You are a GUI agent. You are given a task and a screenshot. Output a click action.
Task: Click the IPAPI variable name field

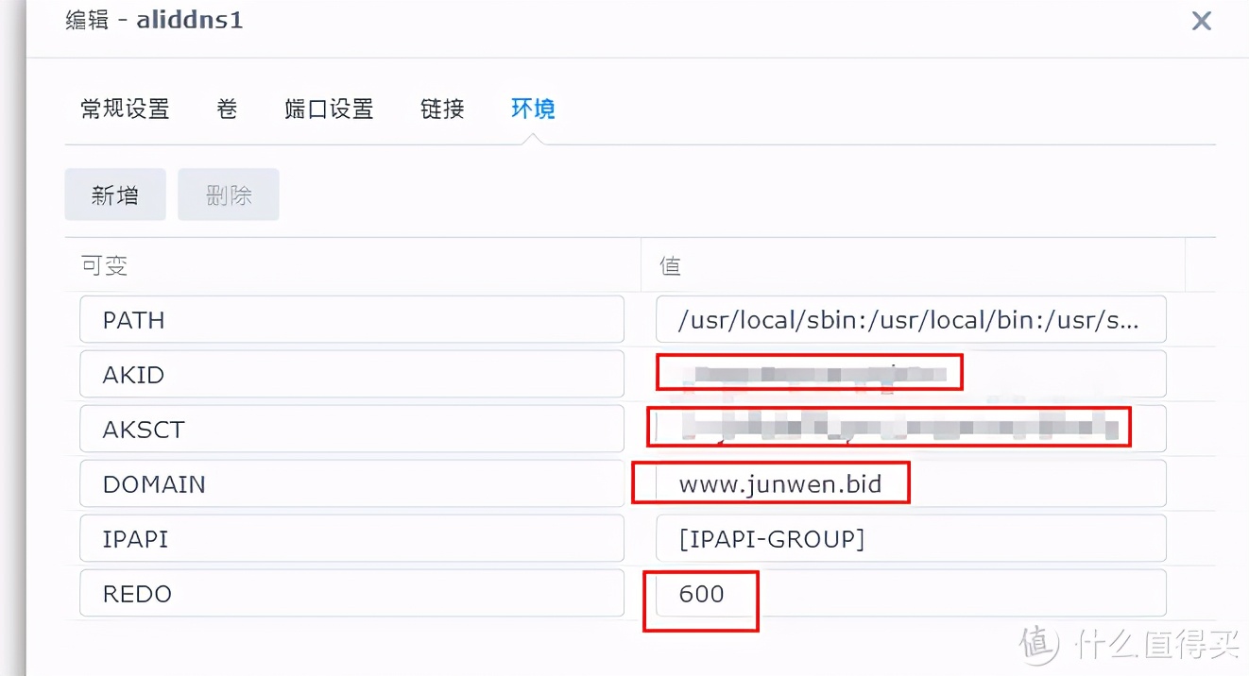pyautogui.click(x=351, y=538)
